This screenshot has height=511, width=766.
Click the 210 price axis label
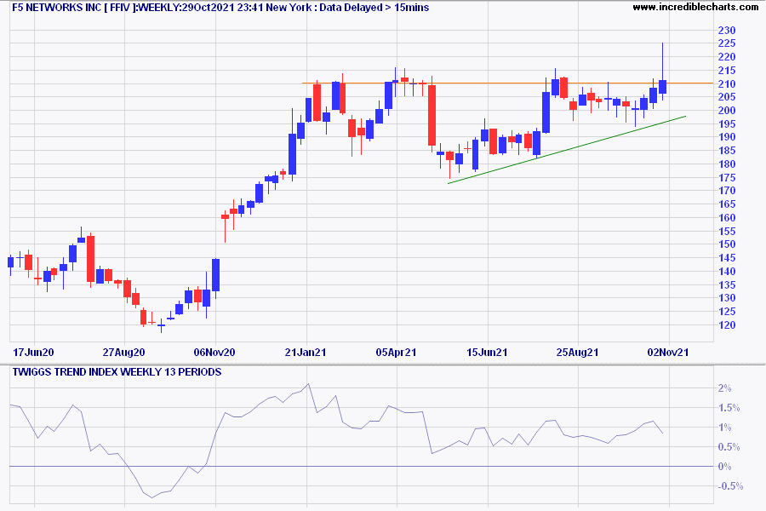pyautogui.click(x=727, y=84)
